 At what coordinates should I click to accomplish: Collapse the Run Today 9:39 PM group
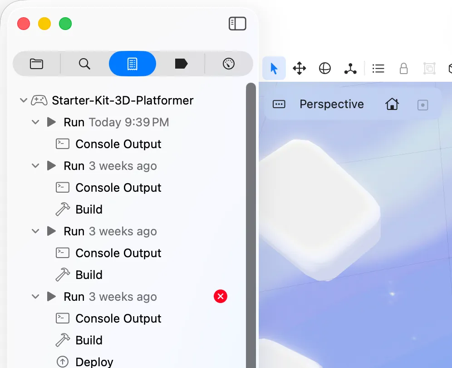35,122
